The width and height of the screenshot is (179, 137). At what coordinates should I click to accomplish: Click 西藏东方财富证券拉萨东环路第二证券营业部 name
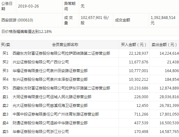click(x=61, y=88)
